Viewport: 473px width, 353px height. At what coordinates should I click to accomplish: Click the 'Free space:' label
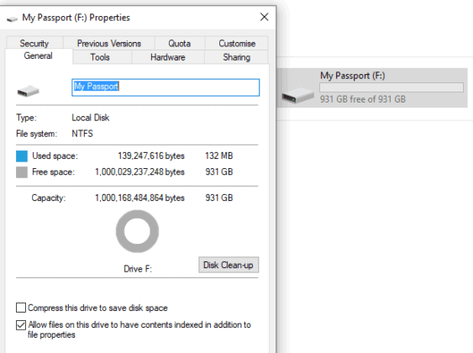click(x=54, y=172)
